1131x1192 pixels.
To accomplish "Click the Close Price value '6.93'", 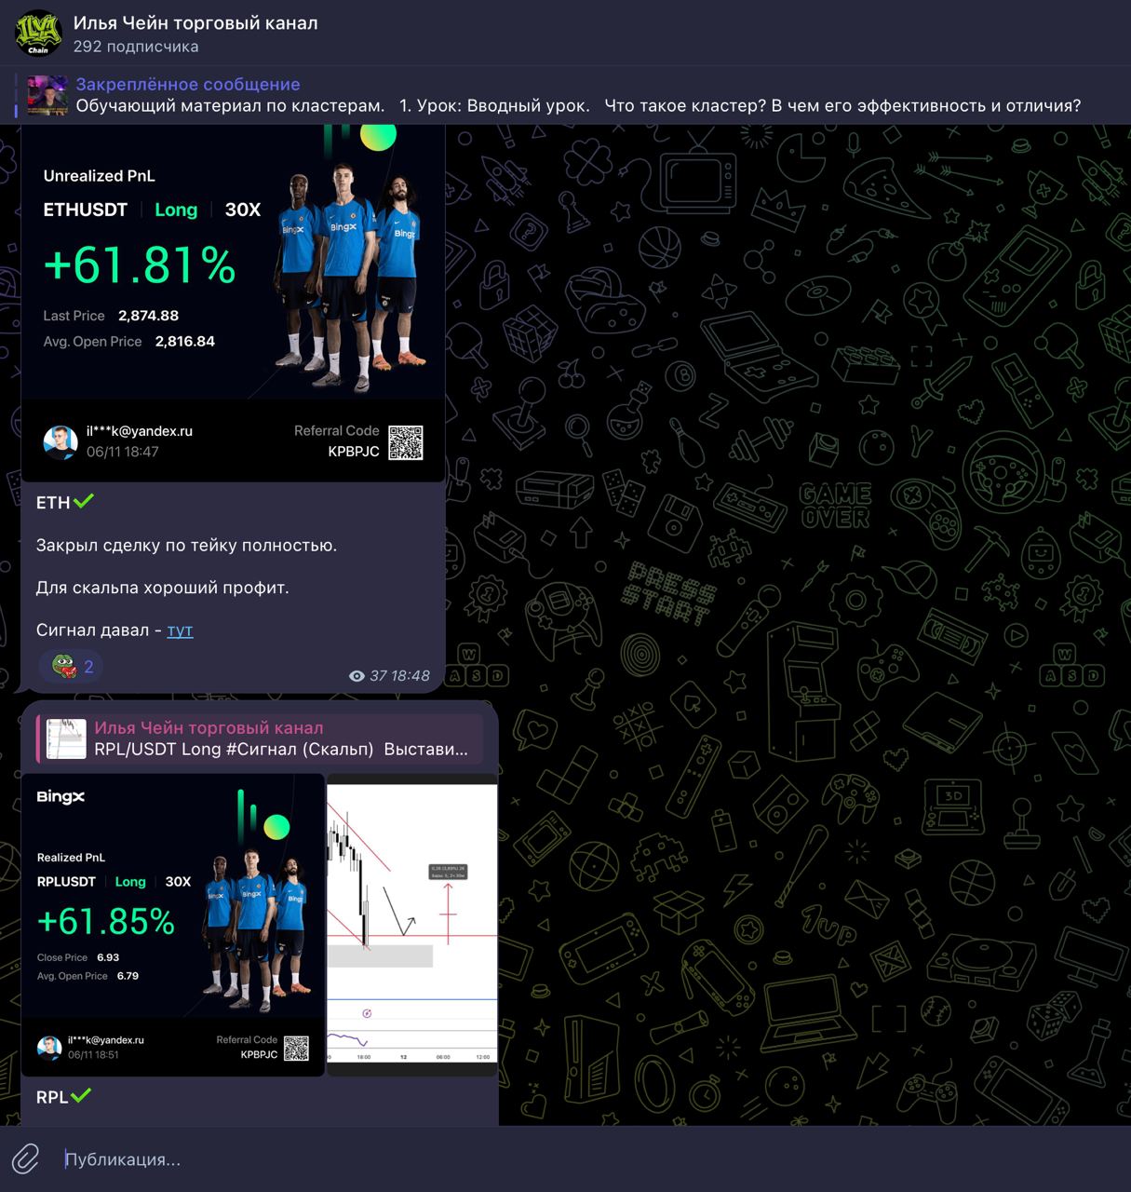I will pyautogui.click(x=108, y=957).
